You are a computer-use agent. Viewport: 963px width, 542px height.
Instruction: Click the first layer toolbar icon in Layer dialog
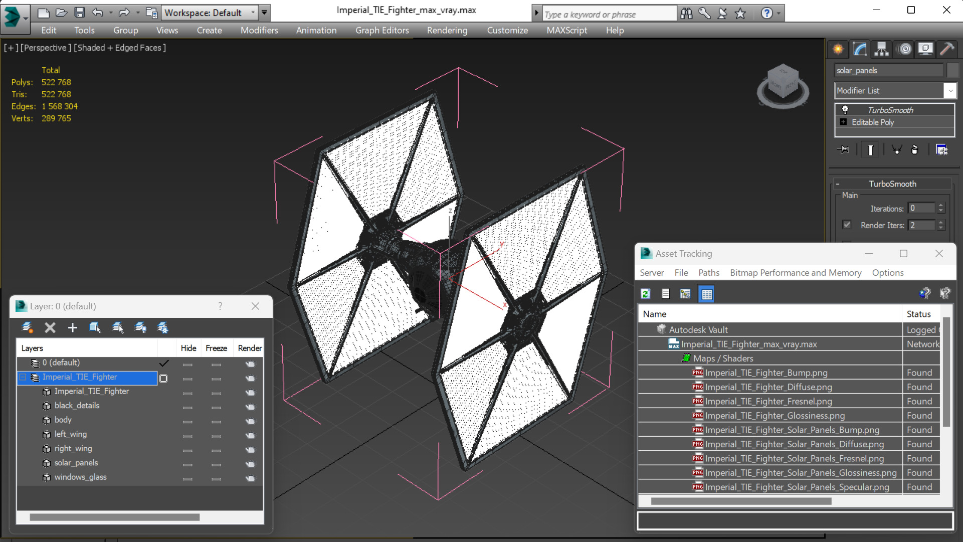pos(28,327)
